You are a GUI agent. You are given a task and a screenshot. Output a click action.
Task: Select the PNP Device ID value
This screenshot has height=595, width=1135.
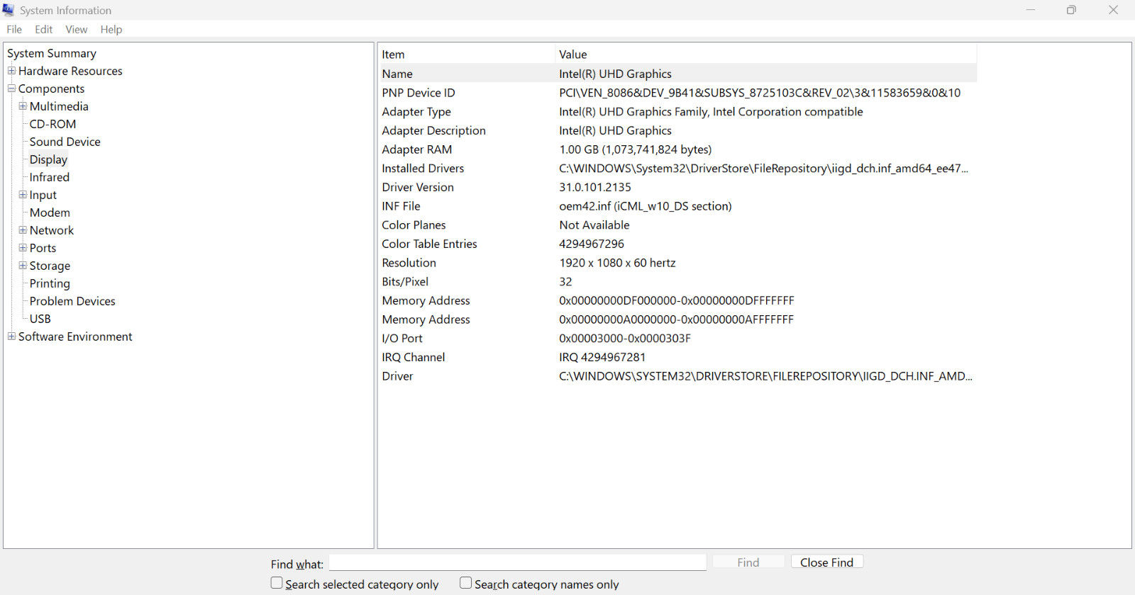click(760, 93)
